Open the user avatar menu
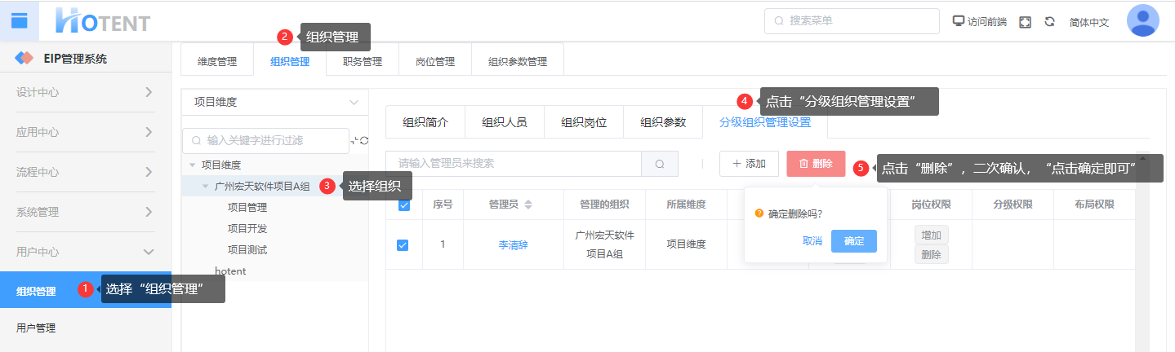The width and height of the screenshot is (1175, 352). pos(1142,20)
